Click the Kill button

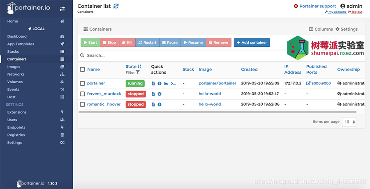(x=127, y=43)
